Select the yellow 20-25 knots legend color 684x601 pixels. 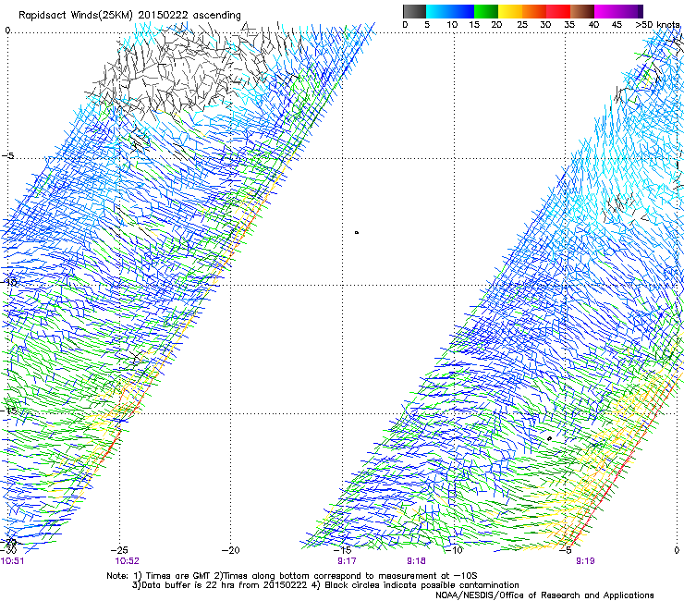coord(510,11)
